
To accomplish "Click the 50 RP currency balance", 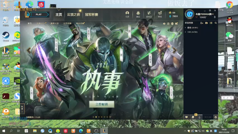I will coord(172,13).
